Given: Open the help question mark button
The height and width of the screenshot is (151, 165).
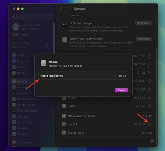Looking at the screenshot, I should 152,141.
